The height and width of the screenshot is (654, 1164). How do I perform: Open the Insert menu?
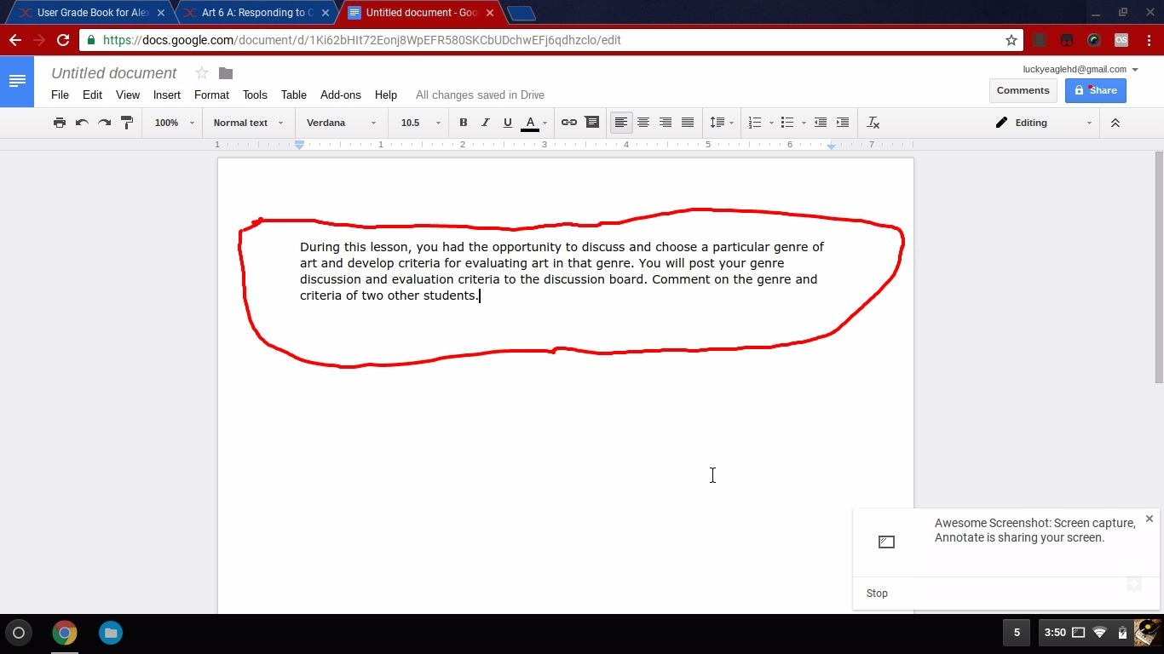166,95
